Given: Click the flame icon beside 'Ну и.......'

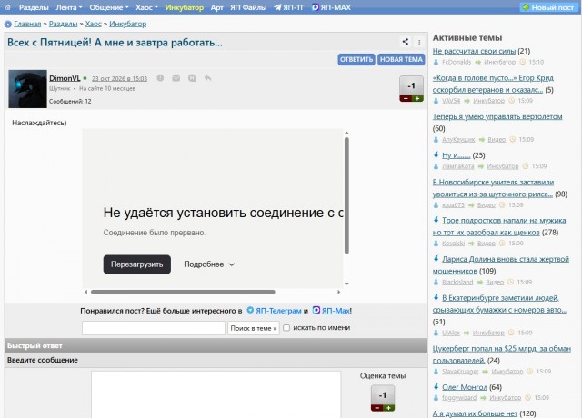Looking at the screenshot, I should [x=436, y=155].
